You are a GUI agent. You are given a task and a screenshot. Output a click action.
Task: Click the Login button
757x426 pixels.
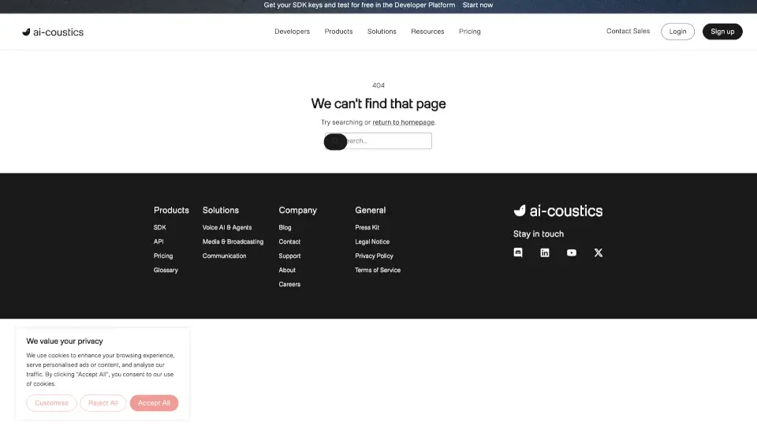pos(677,32)
